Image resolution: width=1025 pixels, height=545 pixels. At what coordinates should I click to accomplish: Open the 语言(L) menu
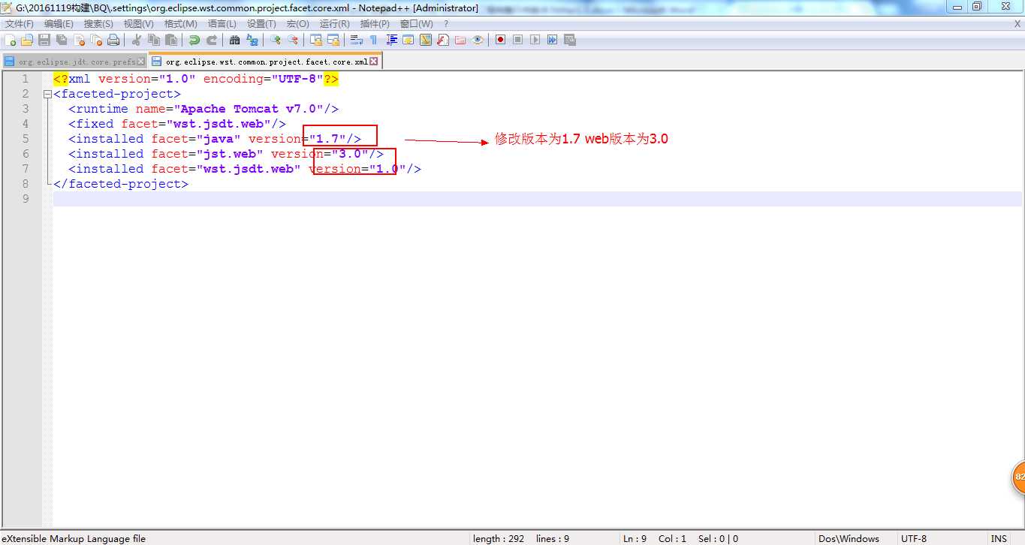point(222,24)
